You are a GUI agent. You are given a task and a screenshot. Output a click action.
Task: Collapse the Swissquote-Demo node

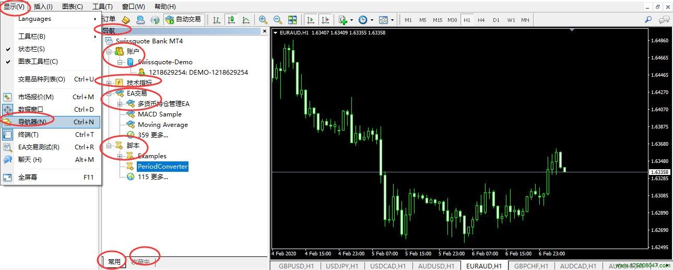(x=120, y=62)
